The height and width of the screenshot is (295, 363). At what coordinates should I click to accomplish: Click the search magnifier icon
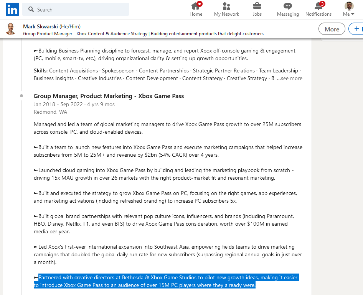[x=31, y=9]
